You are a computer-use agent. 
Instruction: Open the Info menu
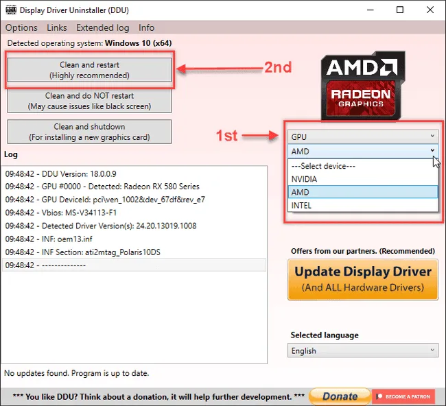click(x=146, y=27)
